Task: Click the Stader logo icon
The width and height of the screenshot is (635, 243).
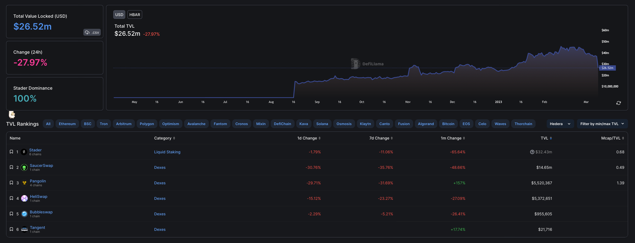Action: tap(24, 152)
